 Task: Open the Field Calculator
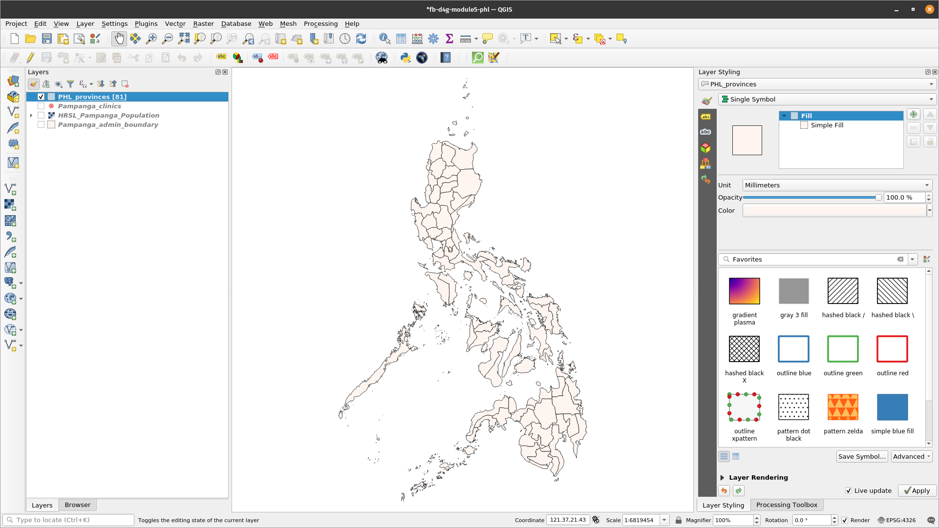pyautogui.click(x=417, y=39)
